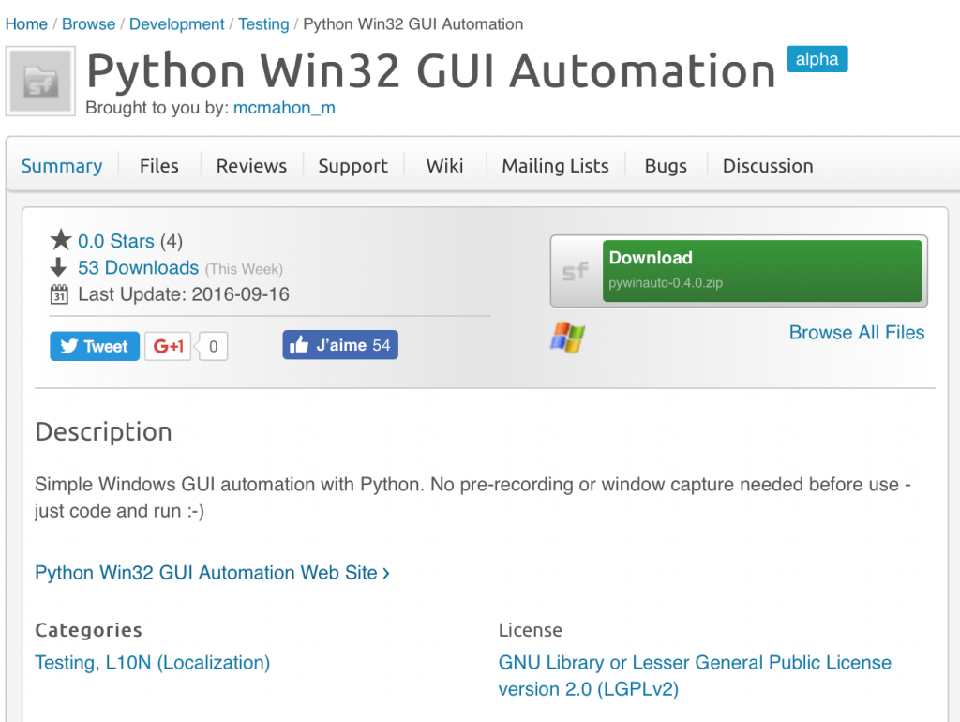Download pywinauto-0.4.0.zip

761,270
